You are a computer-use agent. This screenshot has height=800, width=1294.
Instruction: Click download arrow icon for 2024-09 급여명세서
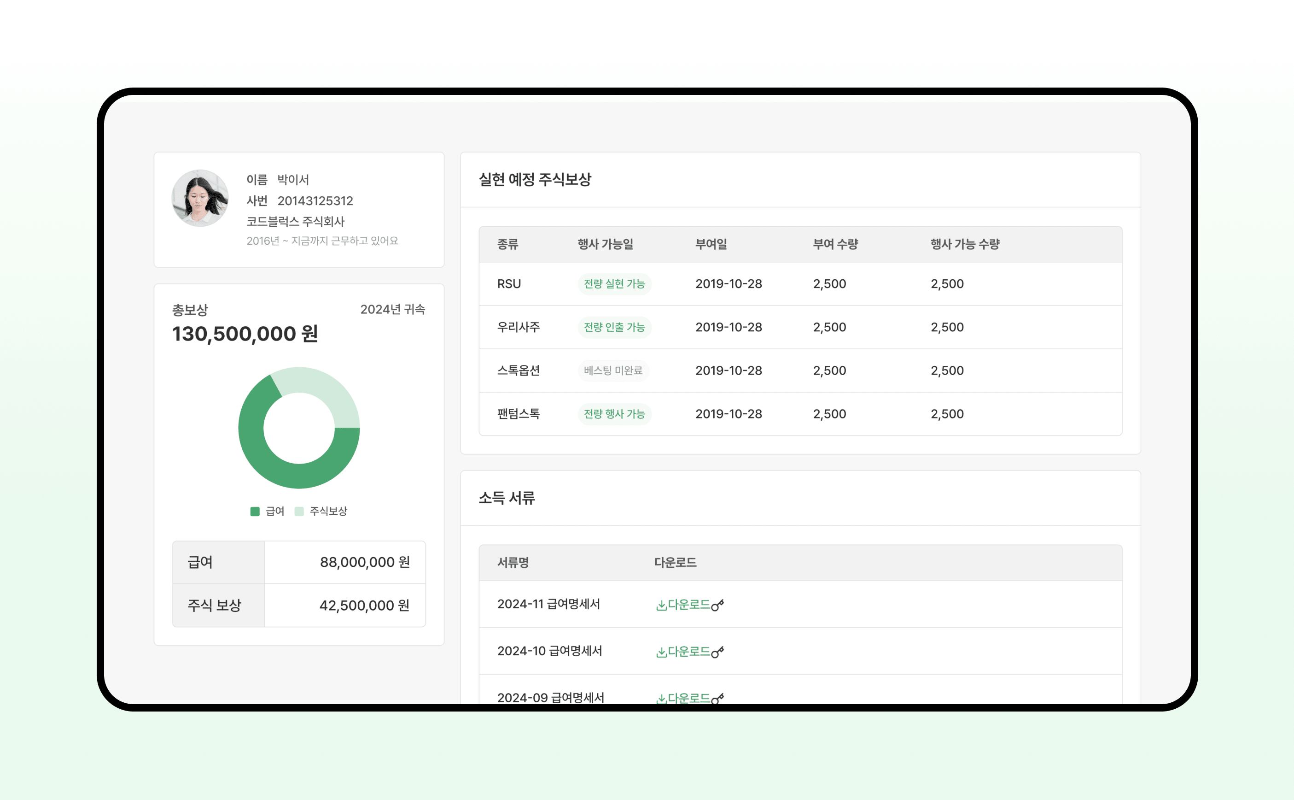click(661, 699)
